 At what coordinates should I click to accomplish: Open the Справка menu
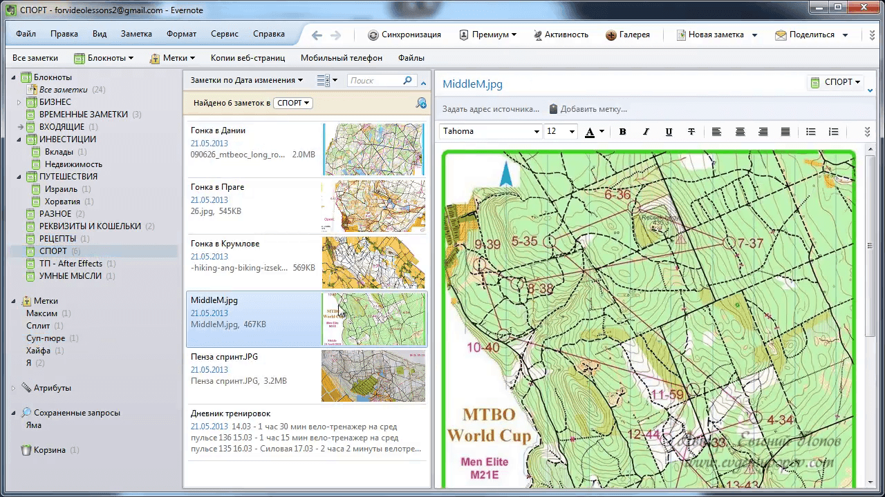[269, 35]
